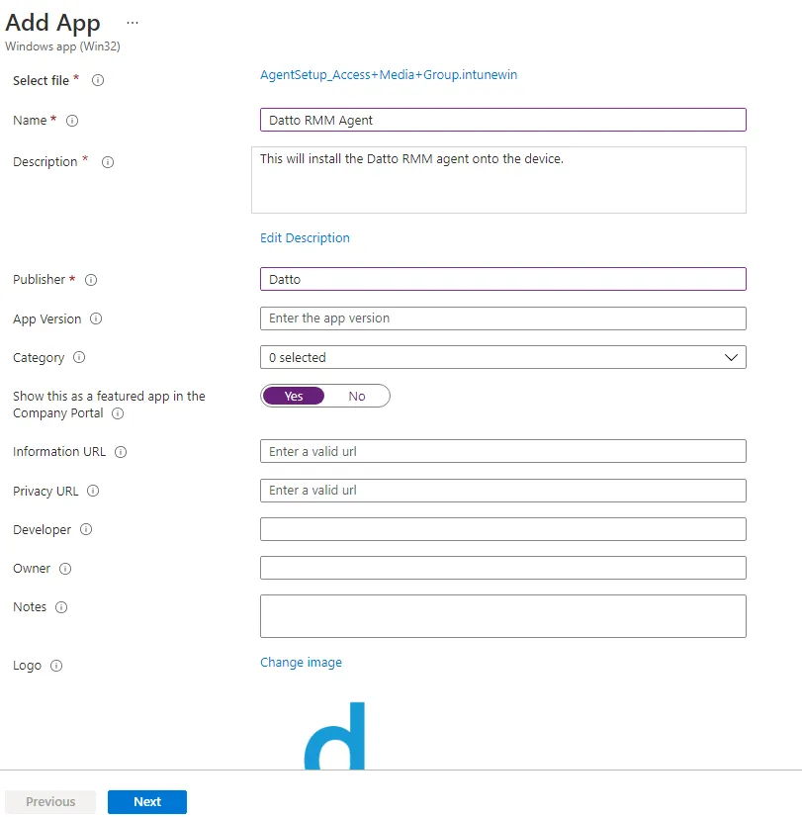Click the info icon beside Publisher
This screenshot has width=802, height=817.
pyautogui.click(x=91, y=280)
